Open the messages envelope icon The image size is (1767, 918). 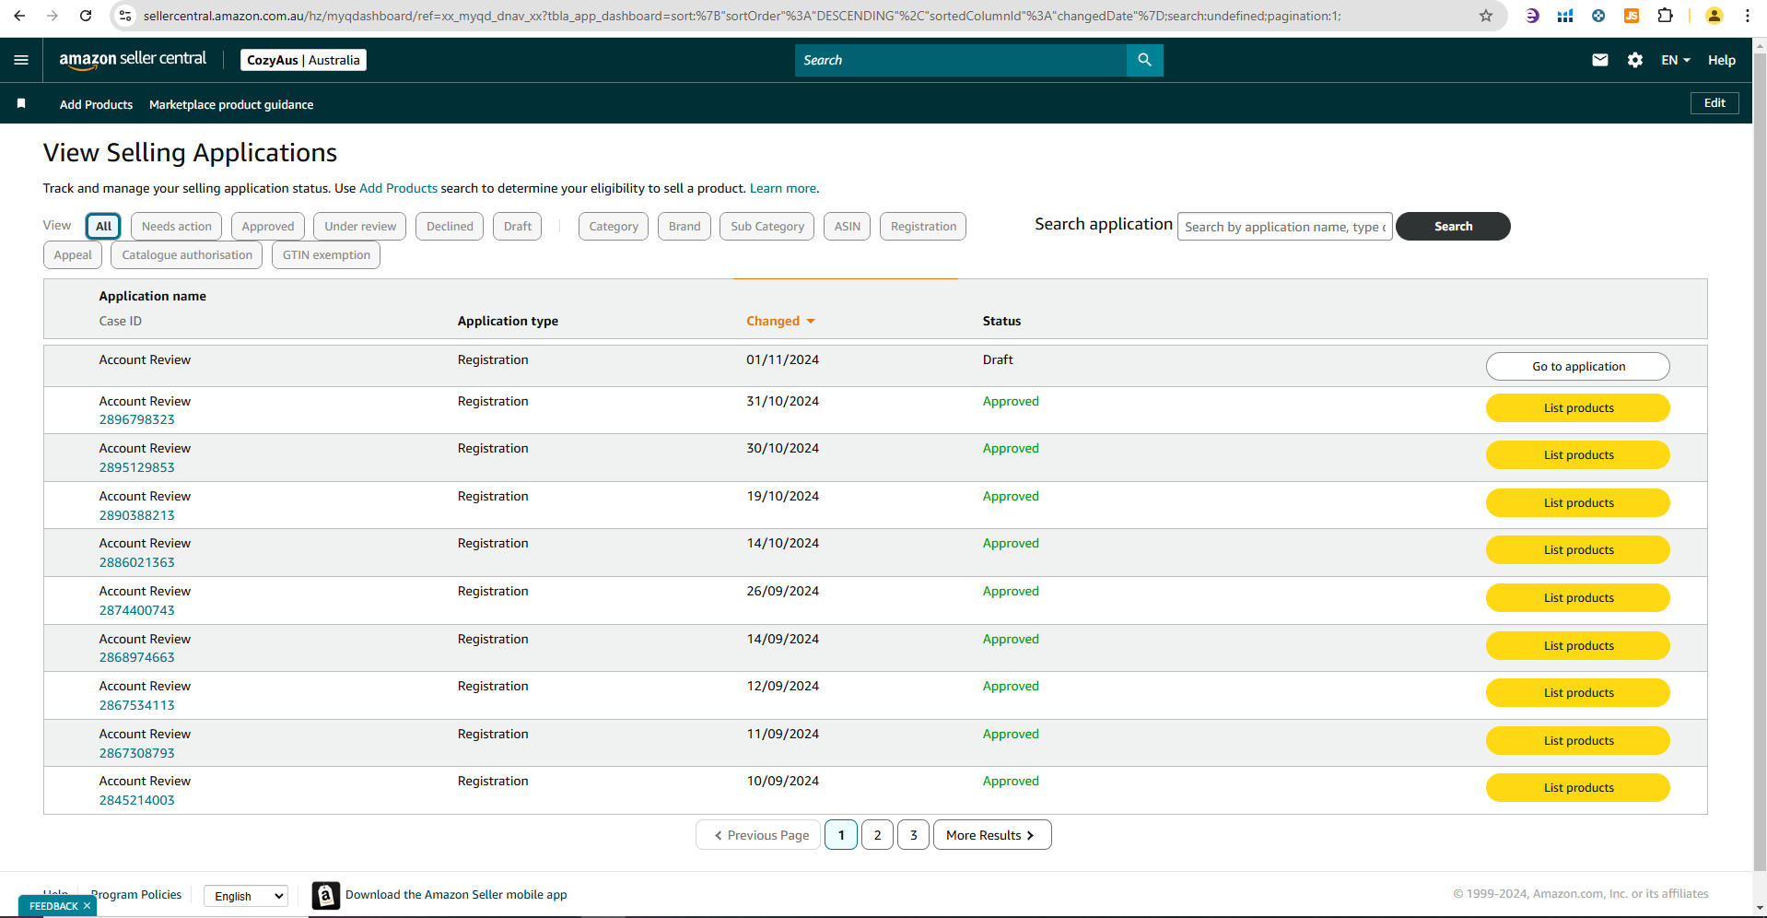pyautogui.click(x=1600, y=60)
